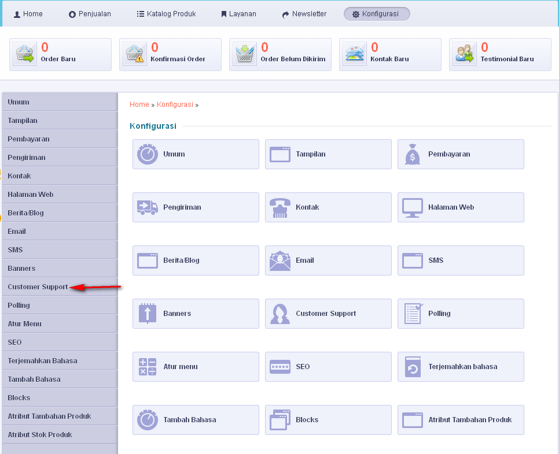Open the Atur menu calculator-style icon
This screenshot has width=559, height=454.
pos(147,367)
